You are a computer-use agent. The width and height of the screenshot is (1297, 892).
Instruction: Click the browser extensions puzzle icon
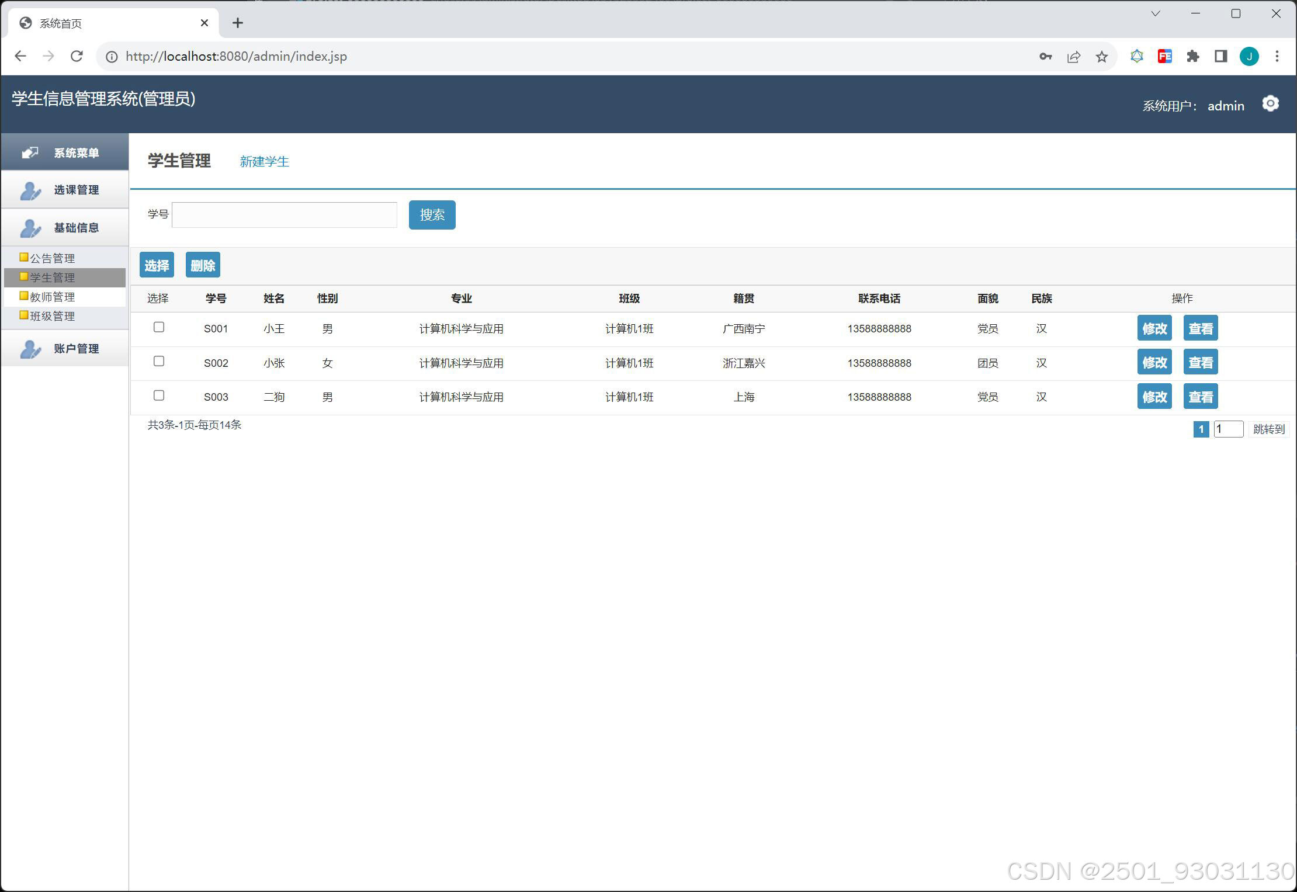(x=1193, y=56)
